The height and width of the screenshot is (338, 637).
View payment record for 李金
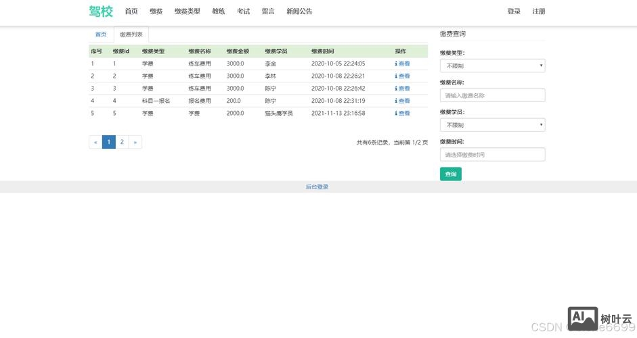(402, 64)
